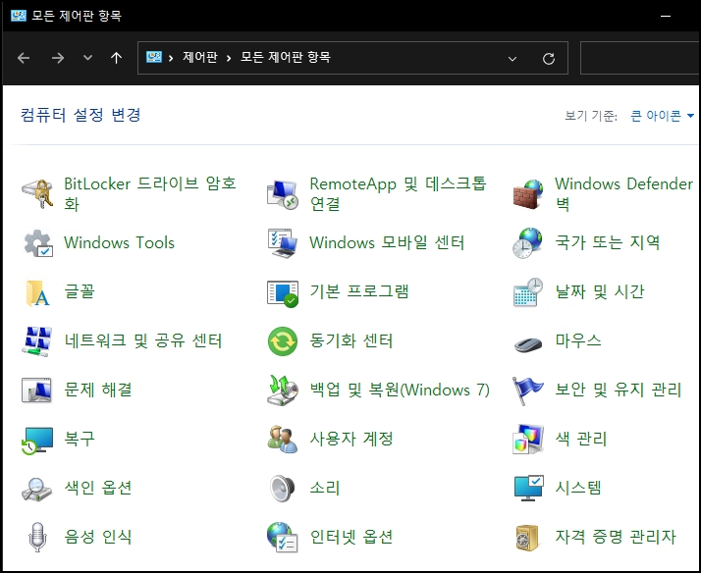This screenshot has height=573, width=701.
Task: Click inside the search box
Action: pyautogui.click(x=640, y=58)
